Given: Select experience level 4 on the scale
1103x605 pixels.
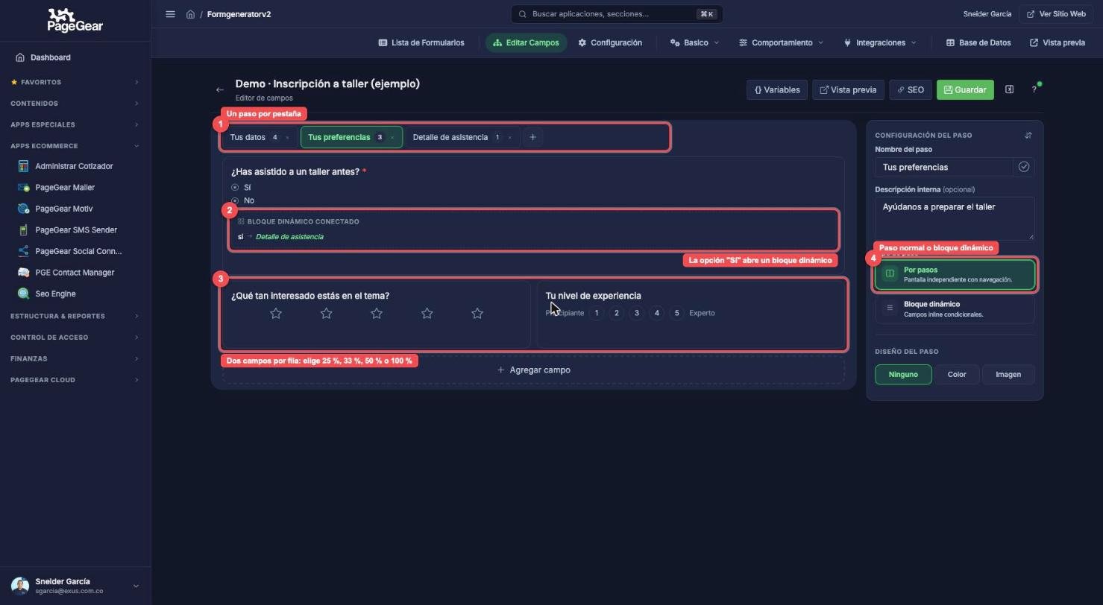Looking at the screenshot, I should click(657, 313).
